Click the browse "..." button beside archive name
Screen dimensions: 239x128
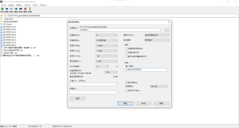167,30
